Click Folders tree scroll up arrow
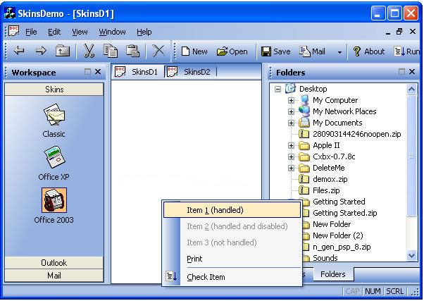 point(411,89)
